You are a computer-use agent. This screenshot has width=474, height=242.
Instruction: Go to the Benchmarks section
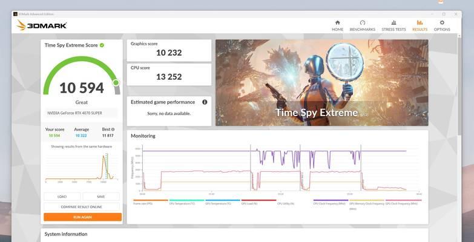point(363,26)
